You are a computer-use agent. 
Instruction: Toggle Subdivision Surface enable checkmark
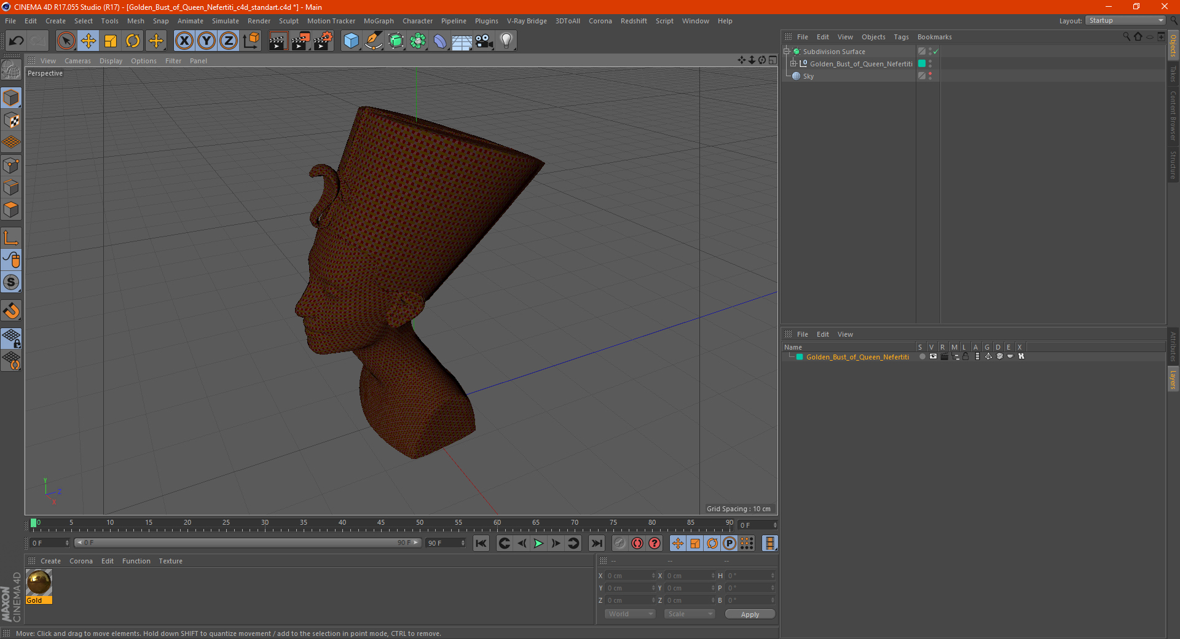(935, 52)
